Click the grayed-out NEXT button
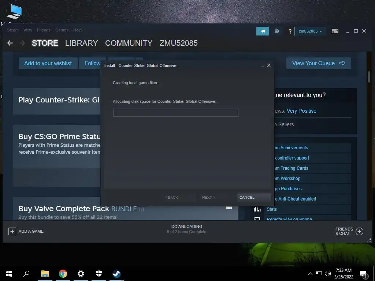This screenshot has height=281, width=375. tap(208, 197)
